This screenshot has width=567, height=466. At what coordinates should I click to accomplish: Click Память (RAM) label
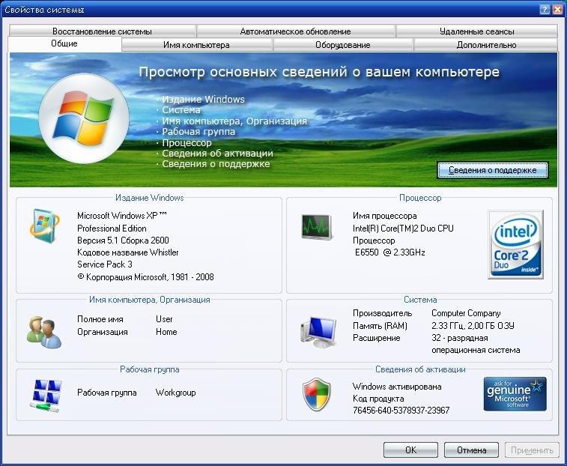click(x=380, y=326)
